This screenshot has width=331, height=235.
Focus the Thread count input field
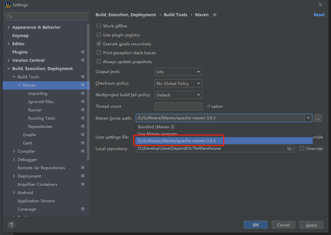pyautogui.click(x=178, y=106)
